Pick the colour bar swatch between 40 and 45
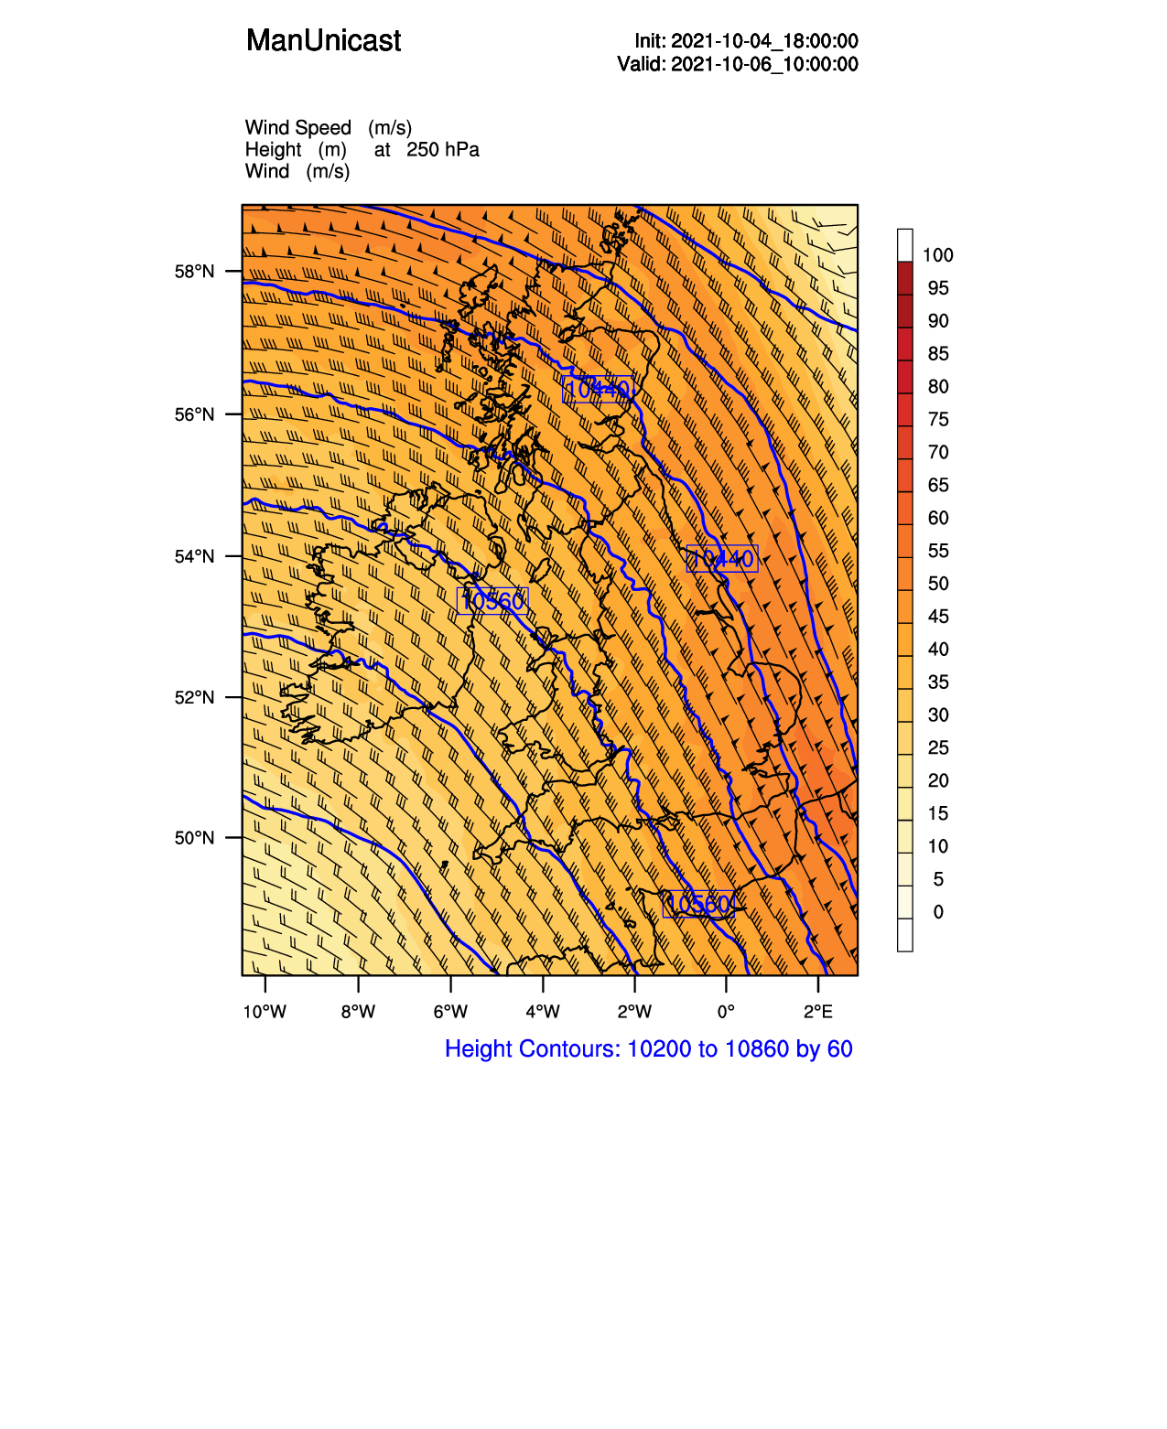 point(905,640)
